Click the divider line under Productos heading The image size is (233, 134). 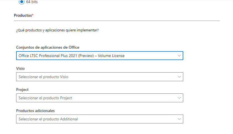coord(117,21)
